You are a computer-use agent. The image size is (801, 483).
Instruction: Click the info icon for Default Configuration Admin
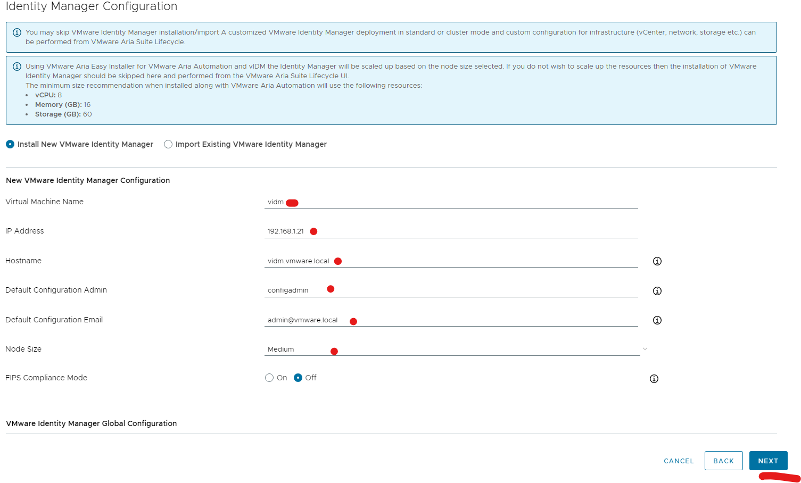(657, 291)
